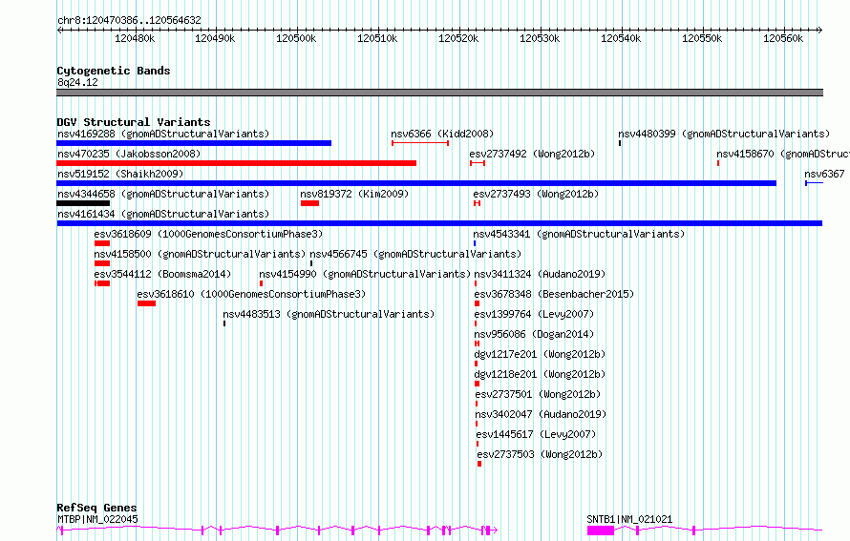This screenshot has height=541, width=850.
Task: Select the black nsv4344658 variant bar
Action: tap(83, 203)
